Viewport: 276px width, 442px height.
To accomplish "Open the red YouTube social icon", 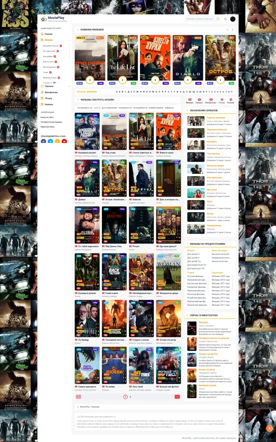I will [x=64, y=141].
